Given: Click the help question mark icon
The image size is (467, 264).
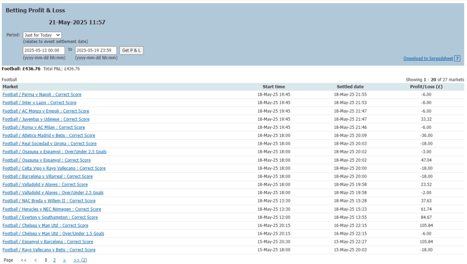Looking at the screenshot, I should click(x=457, y=58).
